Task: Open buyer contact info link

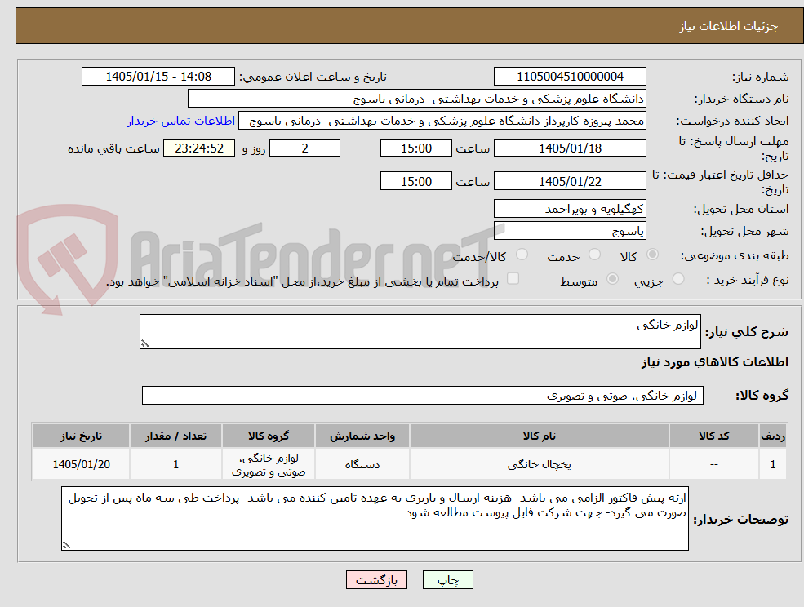Action: tap(181, 121)
